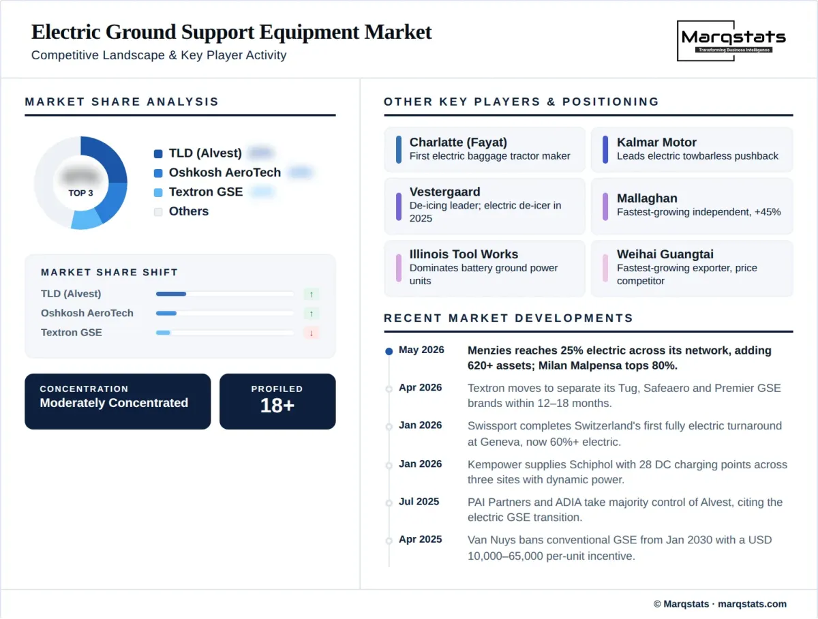Click the Moderately Concentrated concentration box
The height and width of the screenshot is (619, 818).
pyautogui.click(x=118, y=402)
